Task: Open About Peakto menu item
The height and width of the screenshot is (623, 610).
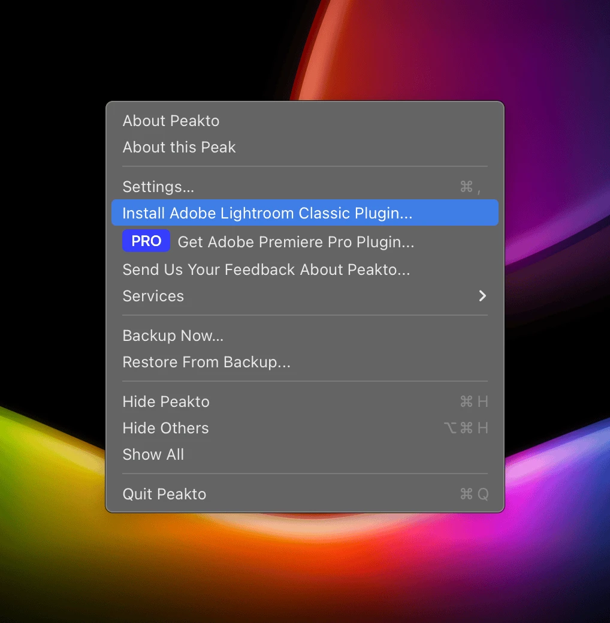Action: [x=304, y=121]
